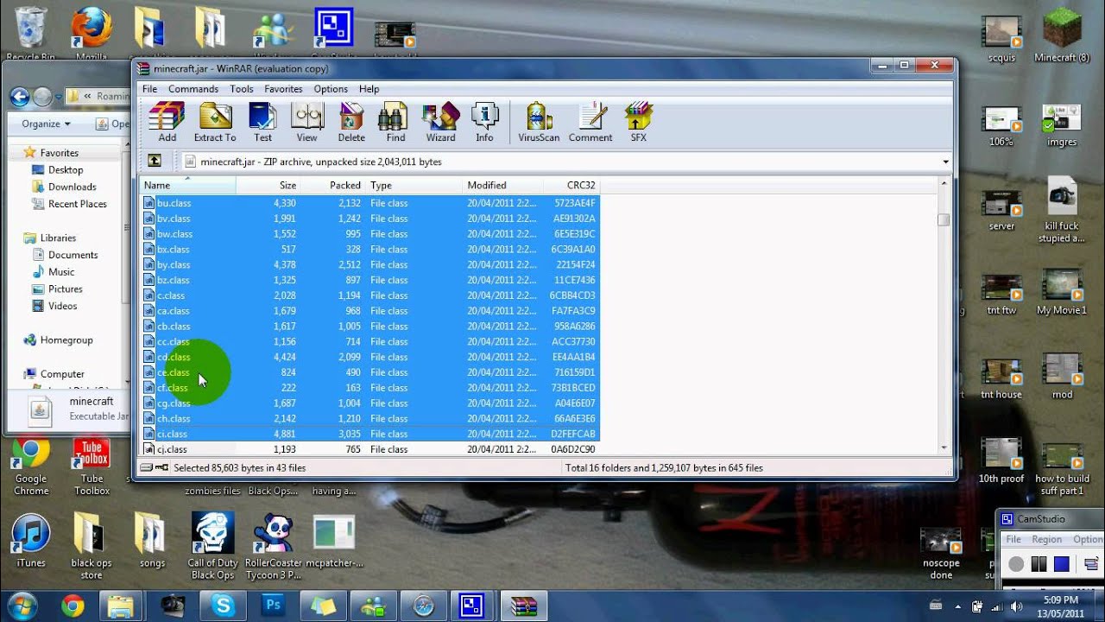Sort files by the Size column header

268,185
